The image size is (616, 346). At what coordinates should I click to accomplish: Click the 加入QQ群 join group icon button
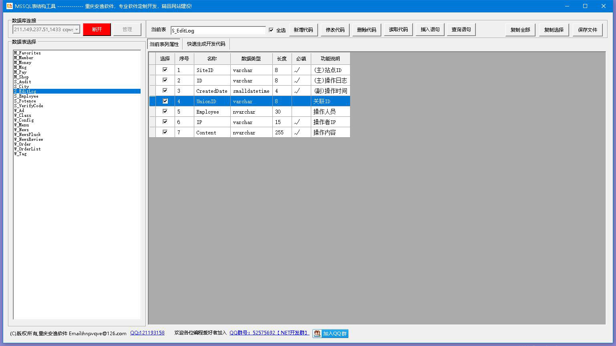(x=330, y=334)
